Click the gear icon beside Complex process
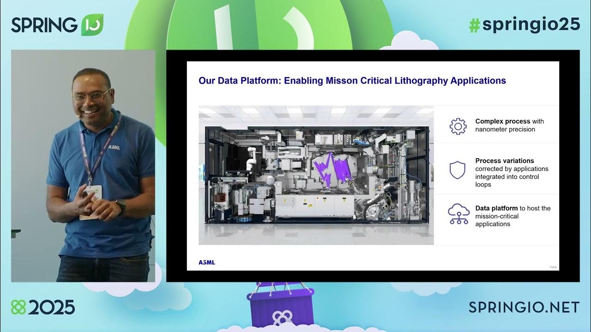Image resolution: width=591 pixels, height=332 pixels. (x=458, y=125)
